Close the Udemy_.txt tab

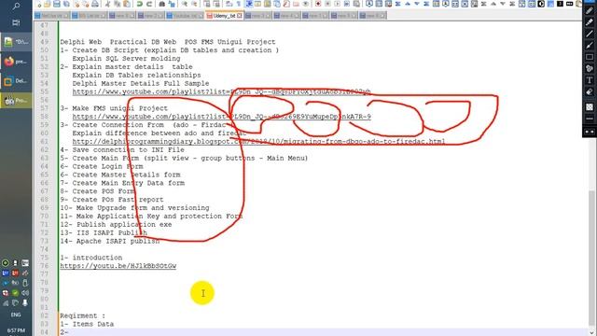240,16
